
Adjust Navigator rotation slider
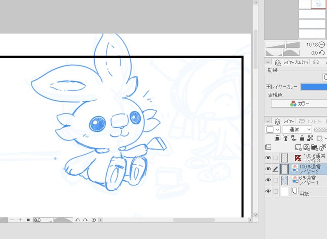[x=282, y=53]
